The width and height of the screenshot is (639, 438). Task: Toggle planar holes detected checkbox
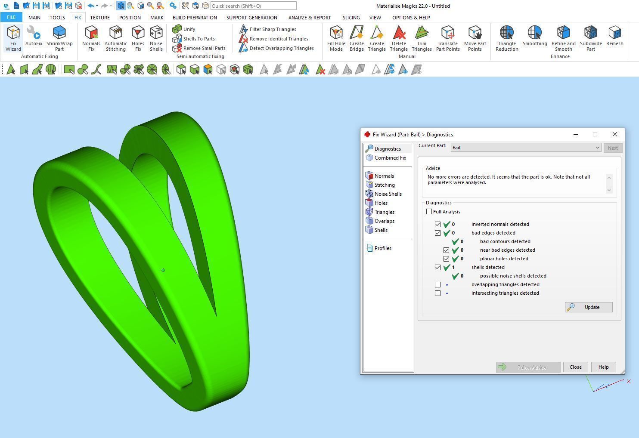(x=446, y=259)
